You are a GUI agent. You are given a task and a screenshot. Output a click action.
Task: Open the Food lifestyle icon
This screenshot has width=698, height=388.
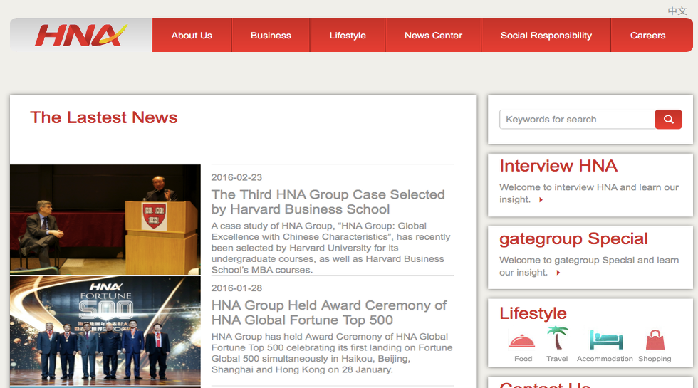tap(523, 340)
